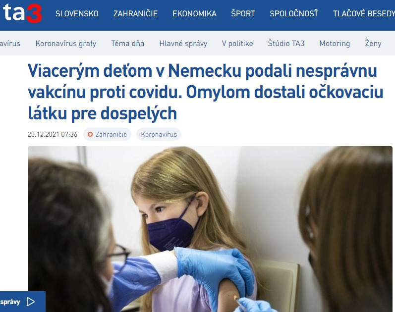Click the Koronavírus tag under headline
The image size is (395, 312).
tap(159, 134)
